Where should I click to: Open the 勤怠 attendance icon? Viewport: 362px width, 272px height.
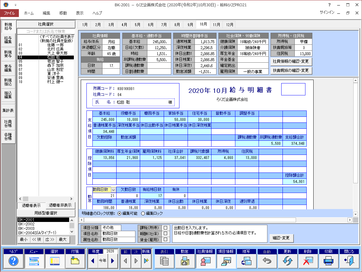[x=185, y=261]
